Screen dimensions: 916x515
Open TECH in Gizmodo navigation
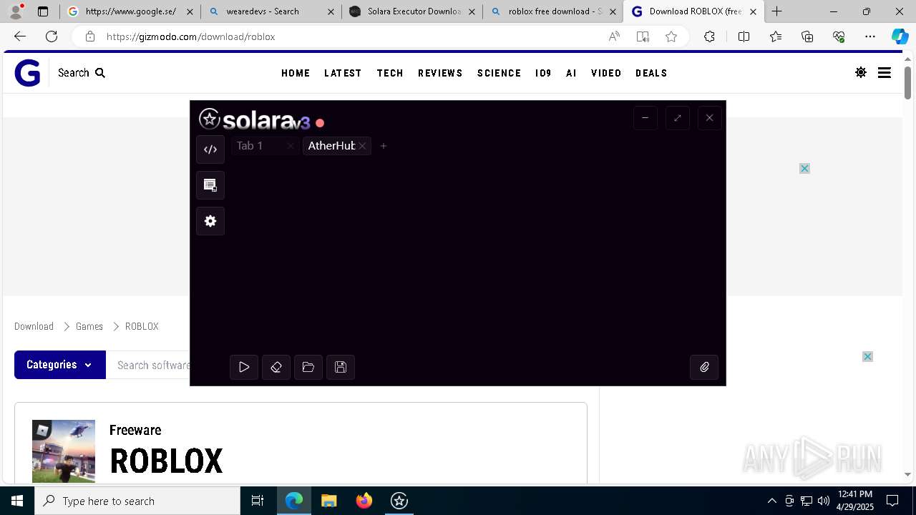click(x=390, y=73)
